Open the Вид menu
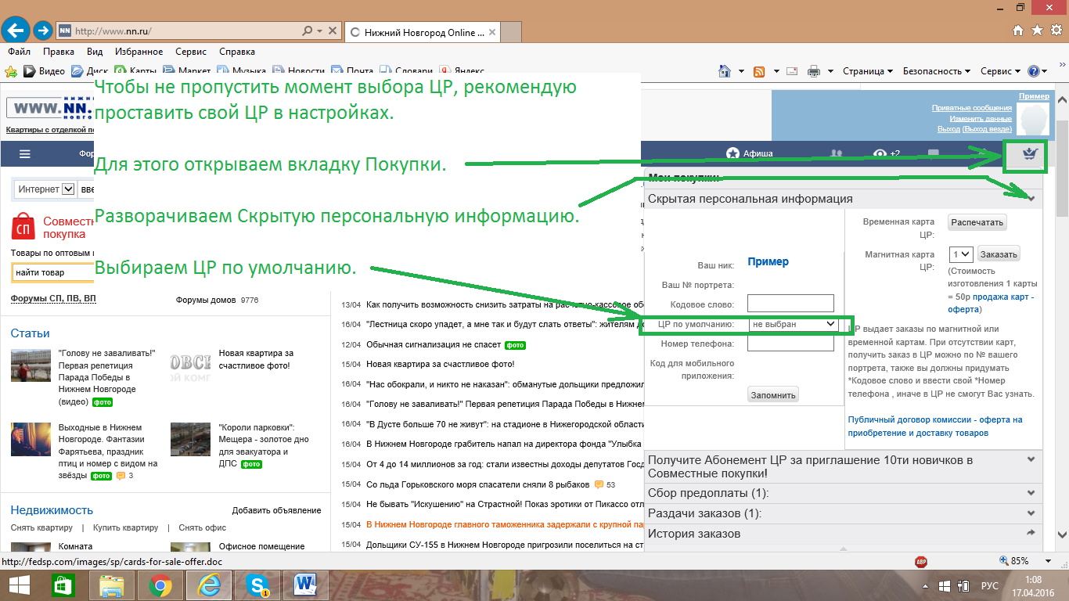Image resolution: width=1069 pixels, height=601 pixels. pos(95,52)
